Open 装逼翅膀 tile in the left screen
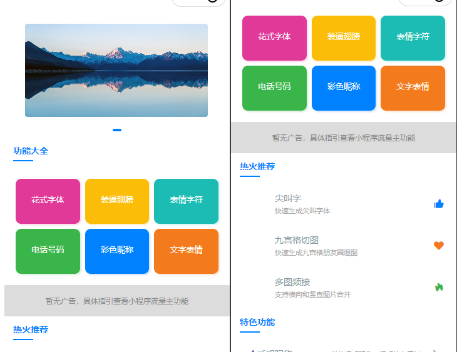Viewport: 457px width, 352px height. [x=117, y=201]
